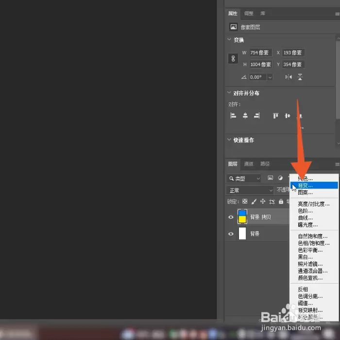
Task: Click the 背景 layer name
Action: point(255,234)
